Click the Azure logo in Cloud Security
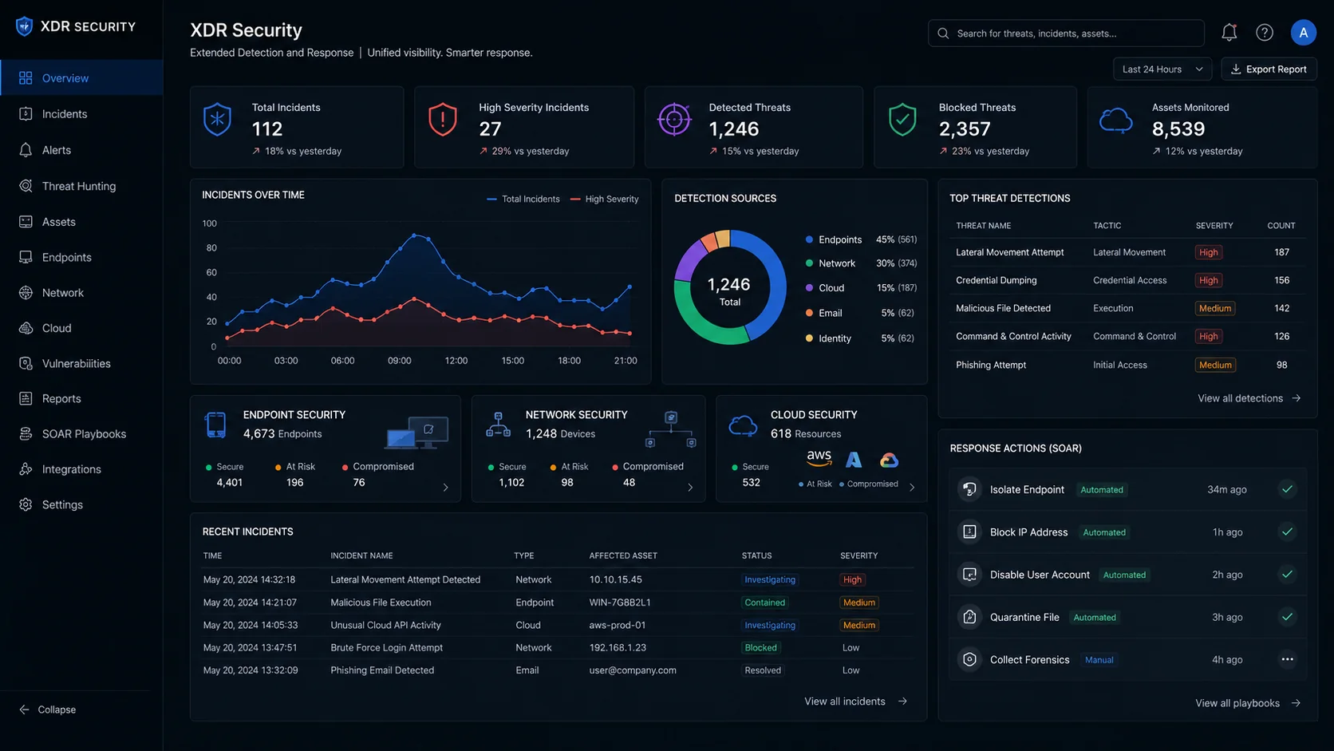 854,460
